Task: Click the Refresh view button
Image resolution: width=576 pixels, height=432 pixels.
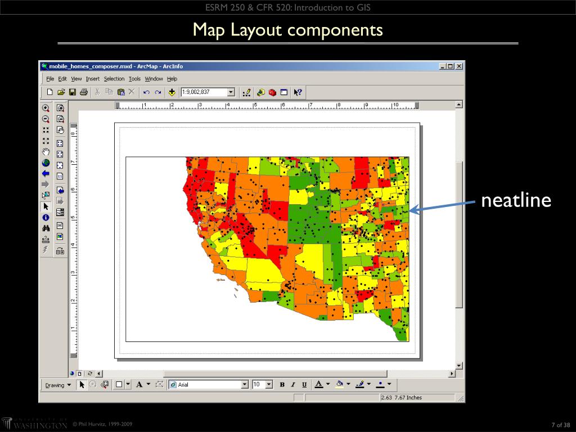Action: point(89,373)
